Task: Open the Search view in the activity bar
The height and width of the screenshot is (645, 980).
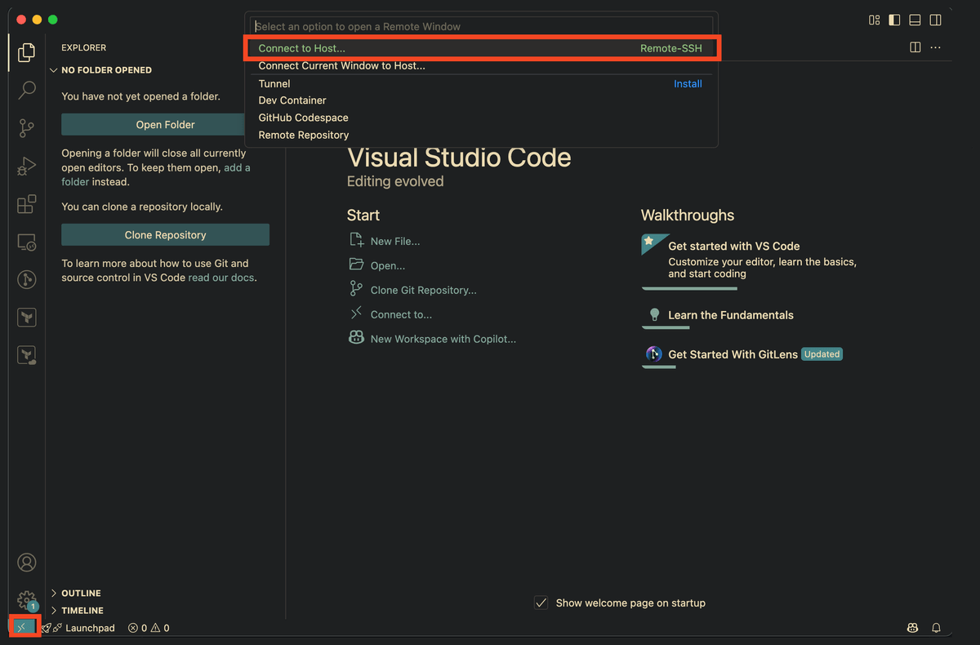Action: tap(26, 90)
